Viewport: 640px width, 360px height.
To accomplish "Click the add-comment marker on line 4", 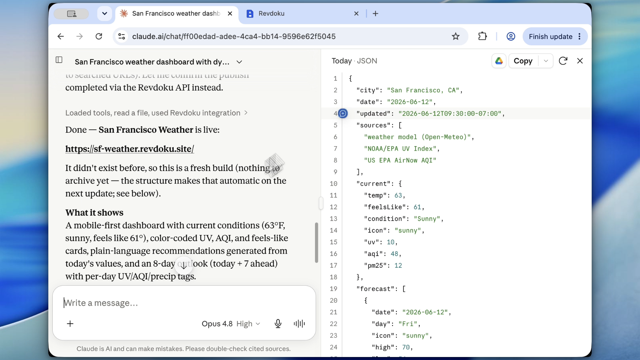I will click(x=343, y=114).
